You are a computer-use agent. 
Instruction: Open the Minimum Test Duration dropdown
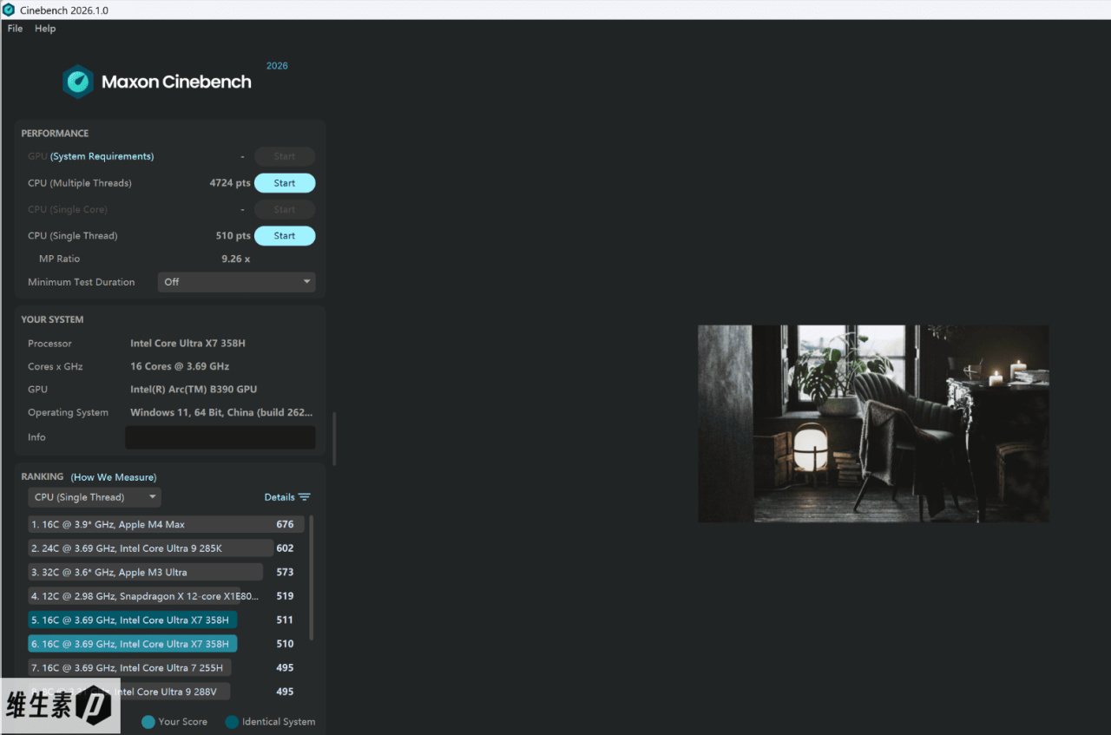click(x=237, y=282)
